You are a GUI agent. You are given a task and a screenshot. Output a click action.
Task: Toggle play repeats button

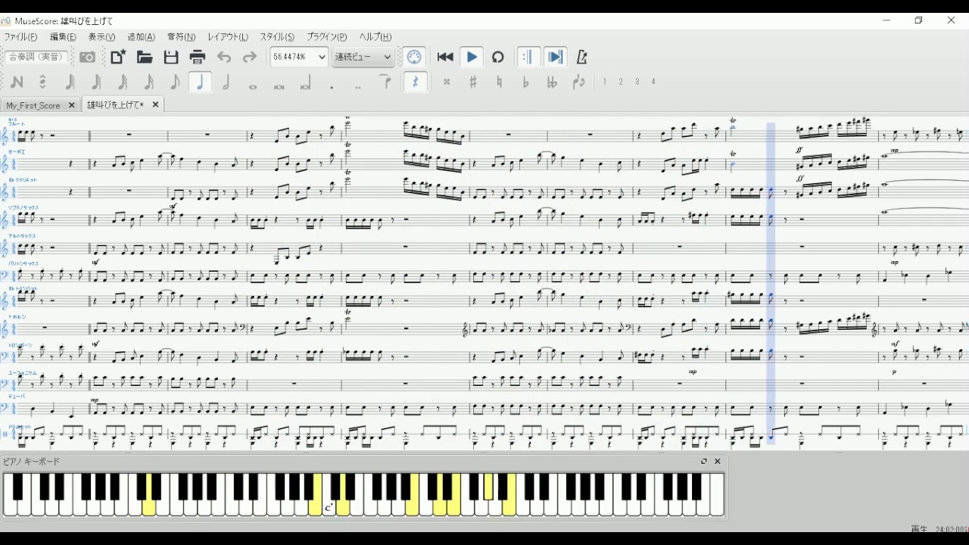(528, 57)
